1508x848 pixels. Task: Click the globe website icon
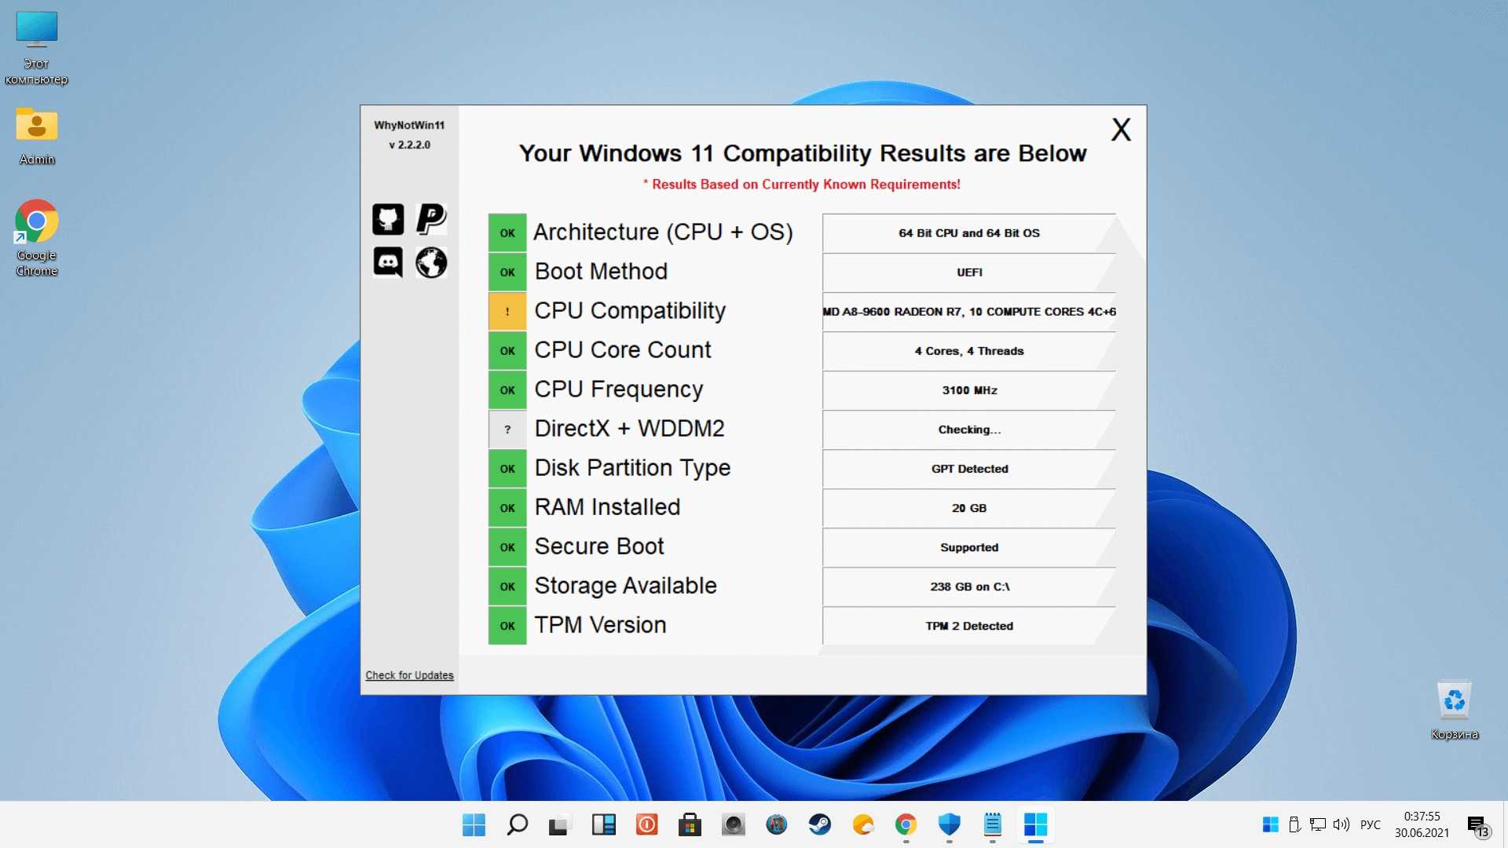[431, 262]
